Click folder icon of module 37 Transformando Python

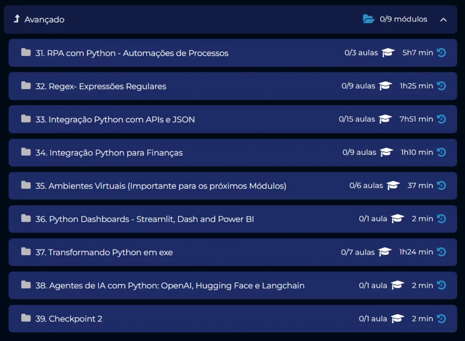[26, 252]
